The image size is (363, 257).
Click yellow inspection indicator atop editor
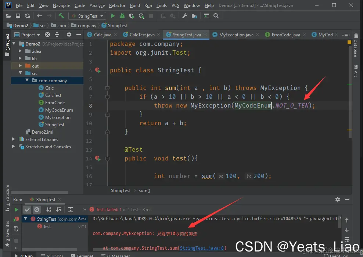(x=349, y=42)
